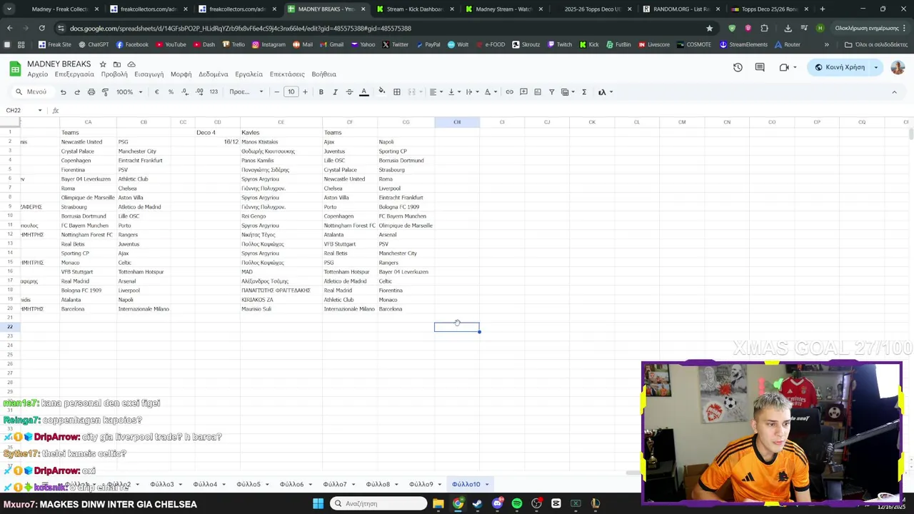The image size is (914, 514).
Task: Open the font family dropdown
Action: [246, 92]
